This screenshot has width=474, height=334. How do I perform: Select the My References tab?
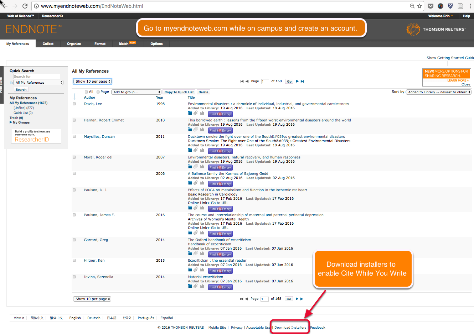[x=18, y=44]
